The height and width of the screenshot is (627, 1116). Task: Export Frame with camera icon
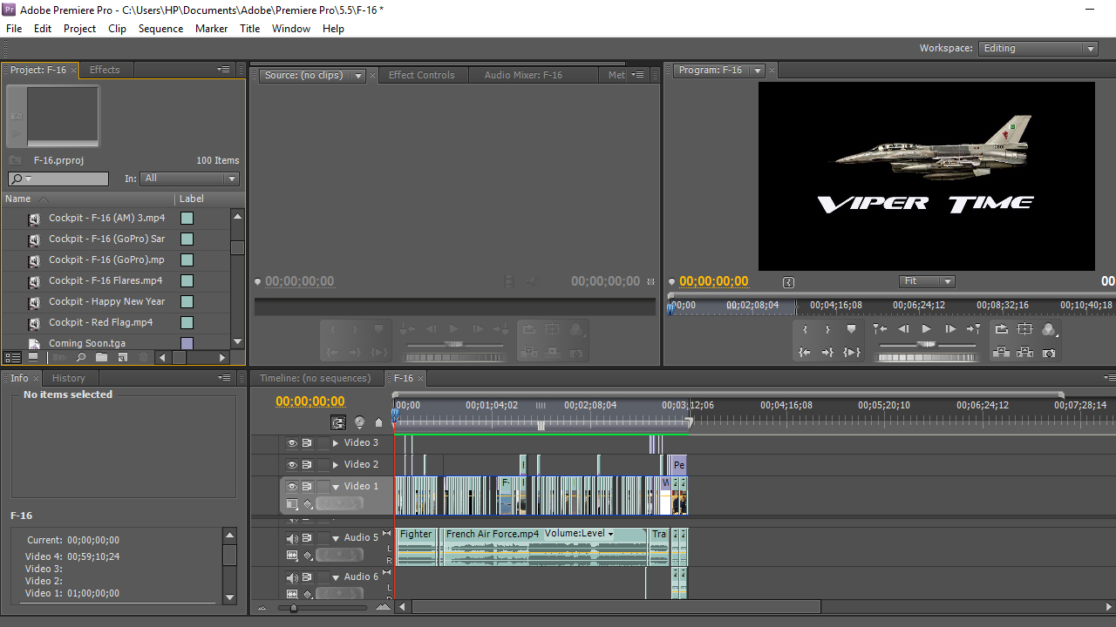coord(1049,353)
